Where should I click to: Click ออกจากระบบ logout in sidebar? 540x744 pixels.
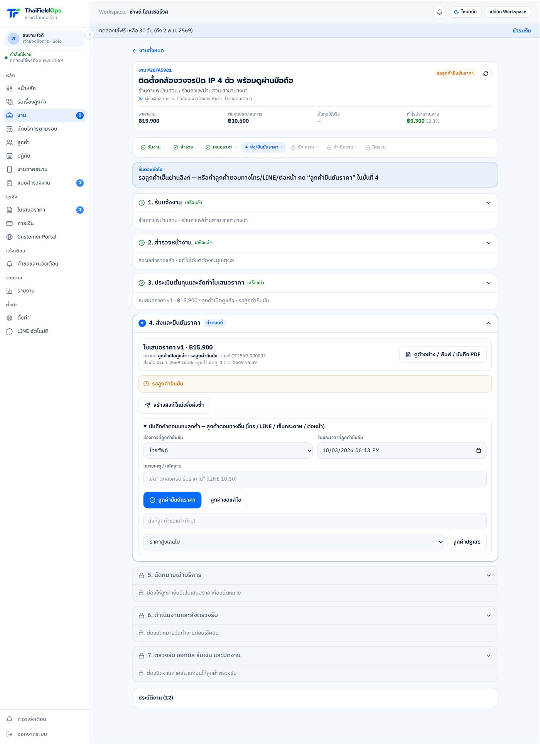tap(45, 734)
